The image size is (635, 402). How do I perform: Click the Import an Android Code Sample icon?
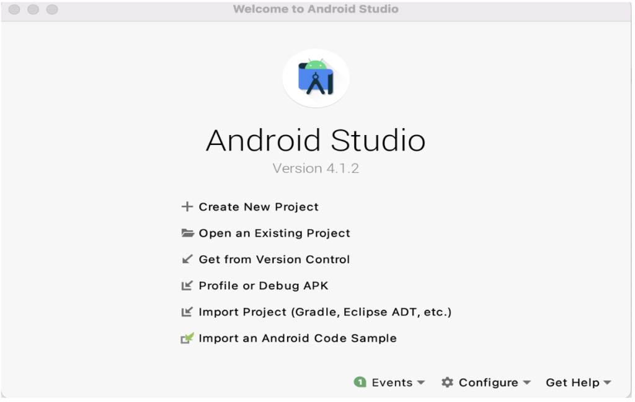click(187, 338)
